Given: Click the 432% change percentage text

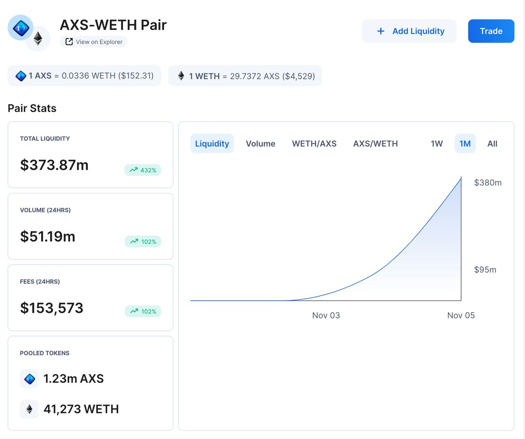Looking at the screenshot, I should [148, 170].
